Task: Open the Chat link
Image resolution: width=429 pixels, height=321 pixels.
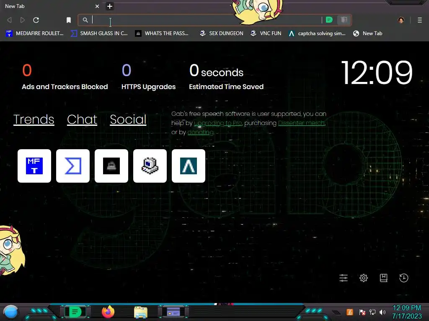Action: 82,120
